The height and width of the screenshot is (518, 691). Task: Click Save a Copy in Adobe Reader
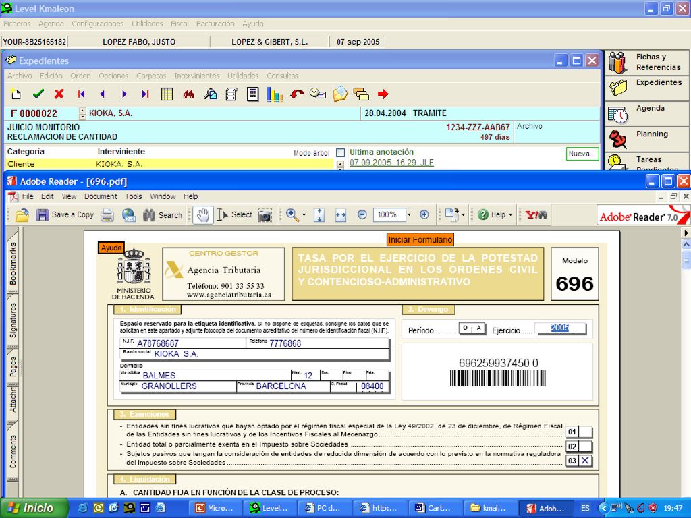(x=65, y=215)
